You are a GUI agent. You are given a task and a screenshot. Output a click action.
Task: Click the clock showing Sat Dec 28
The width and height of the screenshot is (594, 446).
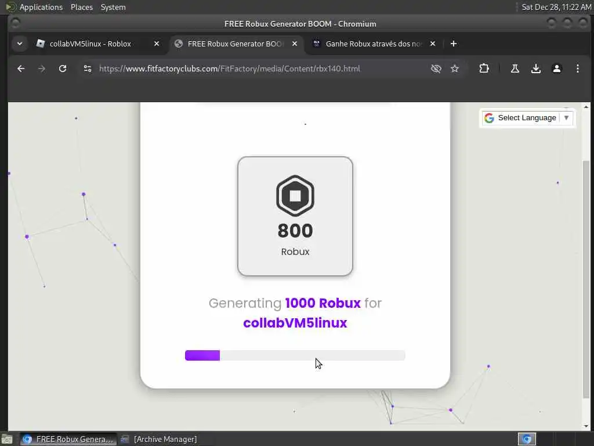556,7
